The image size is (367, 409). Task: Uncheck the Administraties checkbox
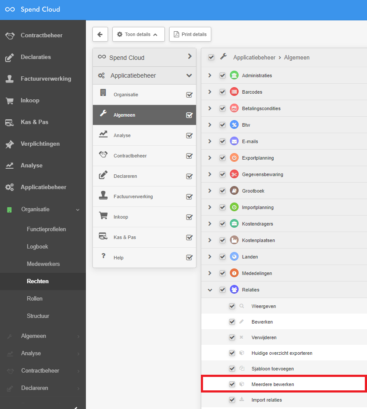click(223, 75)
